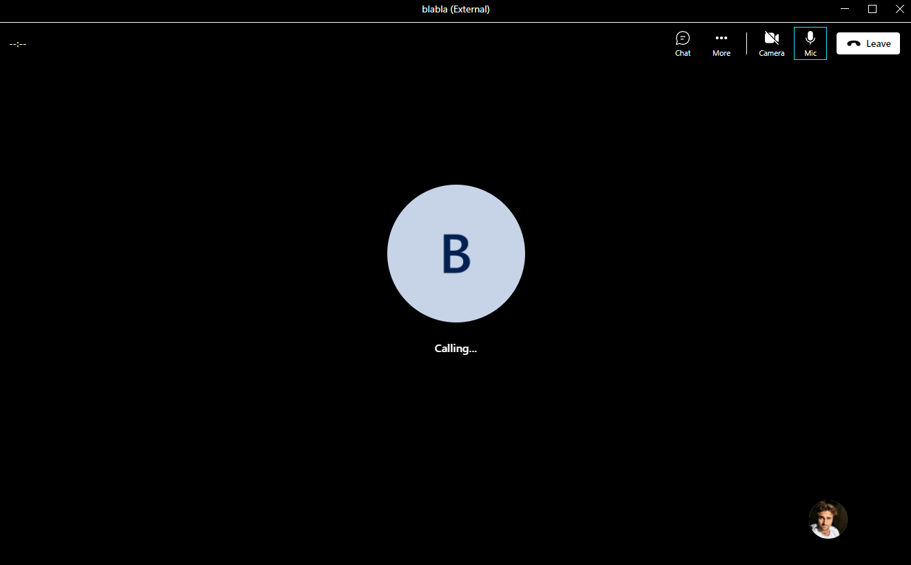911x565 pixels.
Task: Open the Chat speech bubble icon
Action: point(682,38)
